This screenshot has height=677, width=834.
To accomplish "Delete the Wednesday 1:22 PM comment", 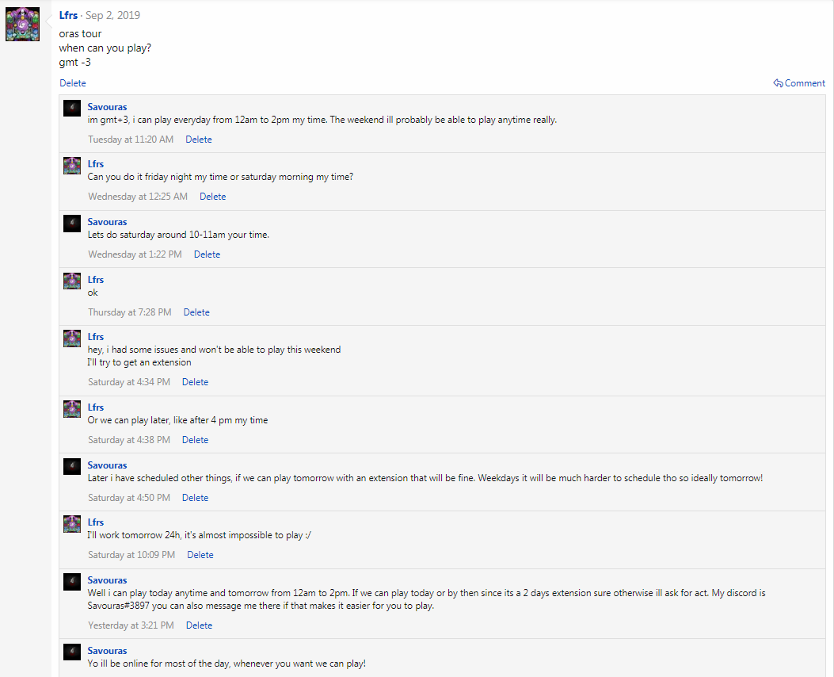I will (x=207, y=254).
